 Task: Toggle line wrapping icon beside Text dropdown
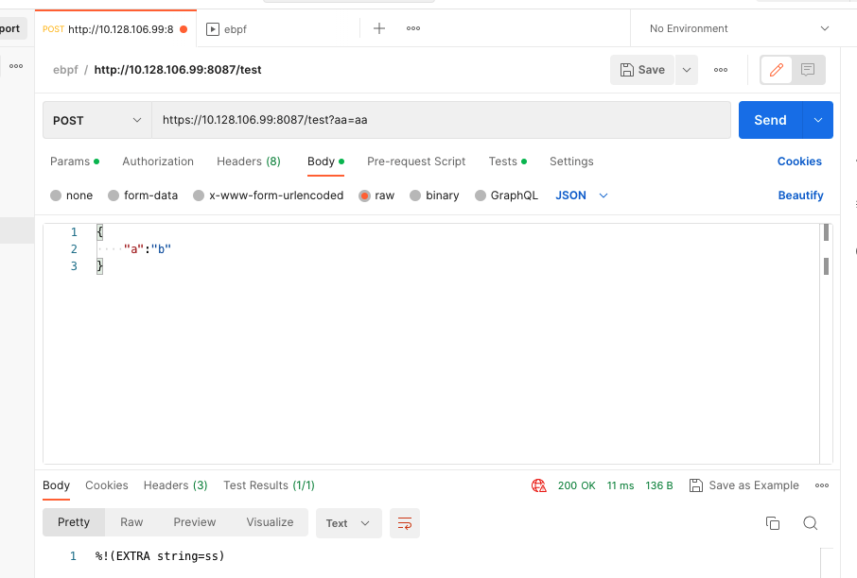click(x=405, y=522)
